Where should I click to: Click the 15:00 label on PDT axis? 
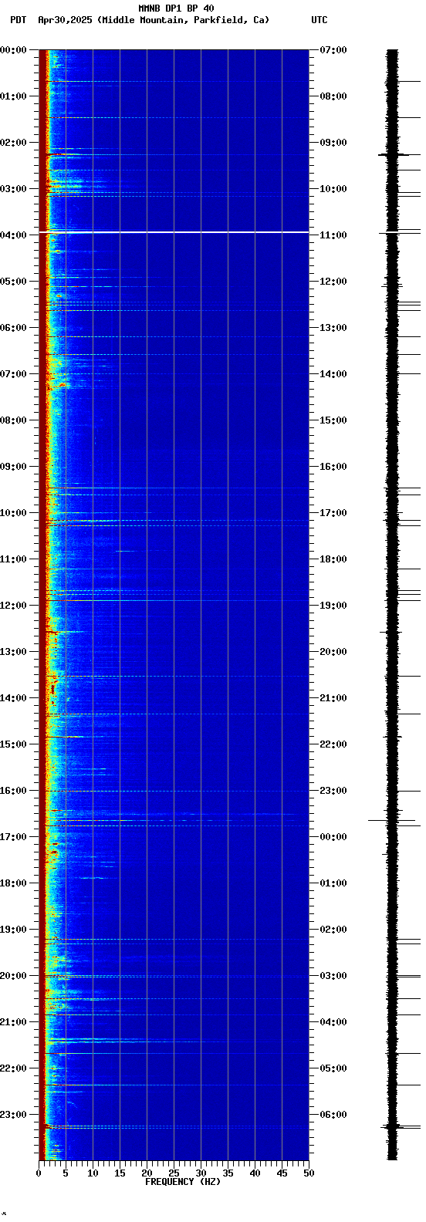point(14,744)
